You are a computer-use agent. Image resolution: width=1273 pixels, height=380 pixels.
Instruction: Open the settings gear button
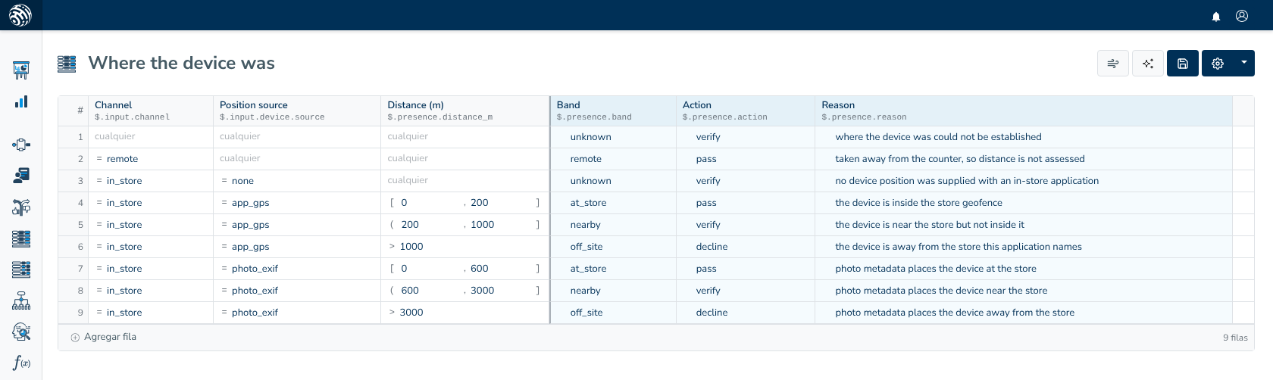(x=1218, y=64)
